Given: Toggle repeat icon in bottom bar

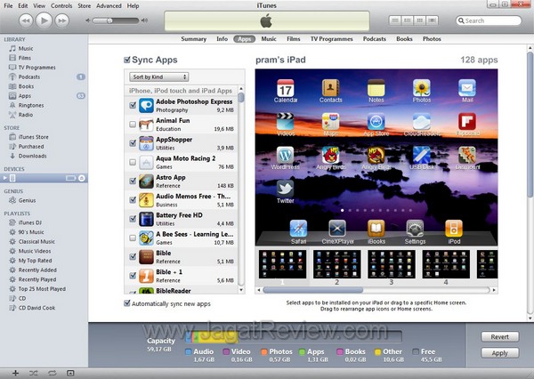Looking at the screenshot, I should tap(52, 373).
